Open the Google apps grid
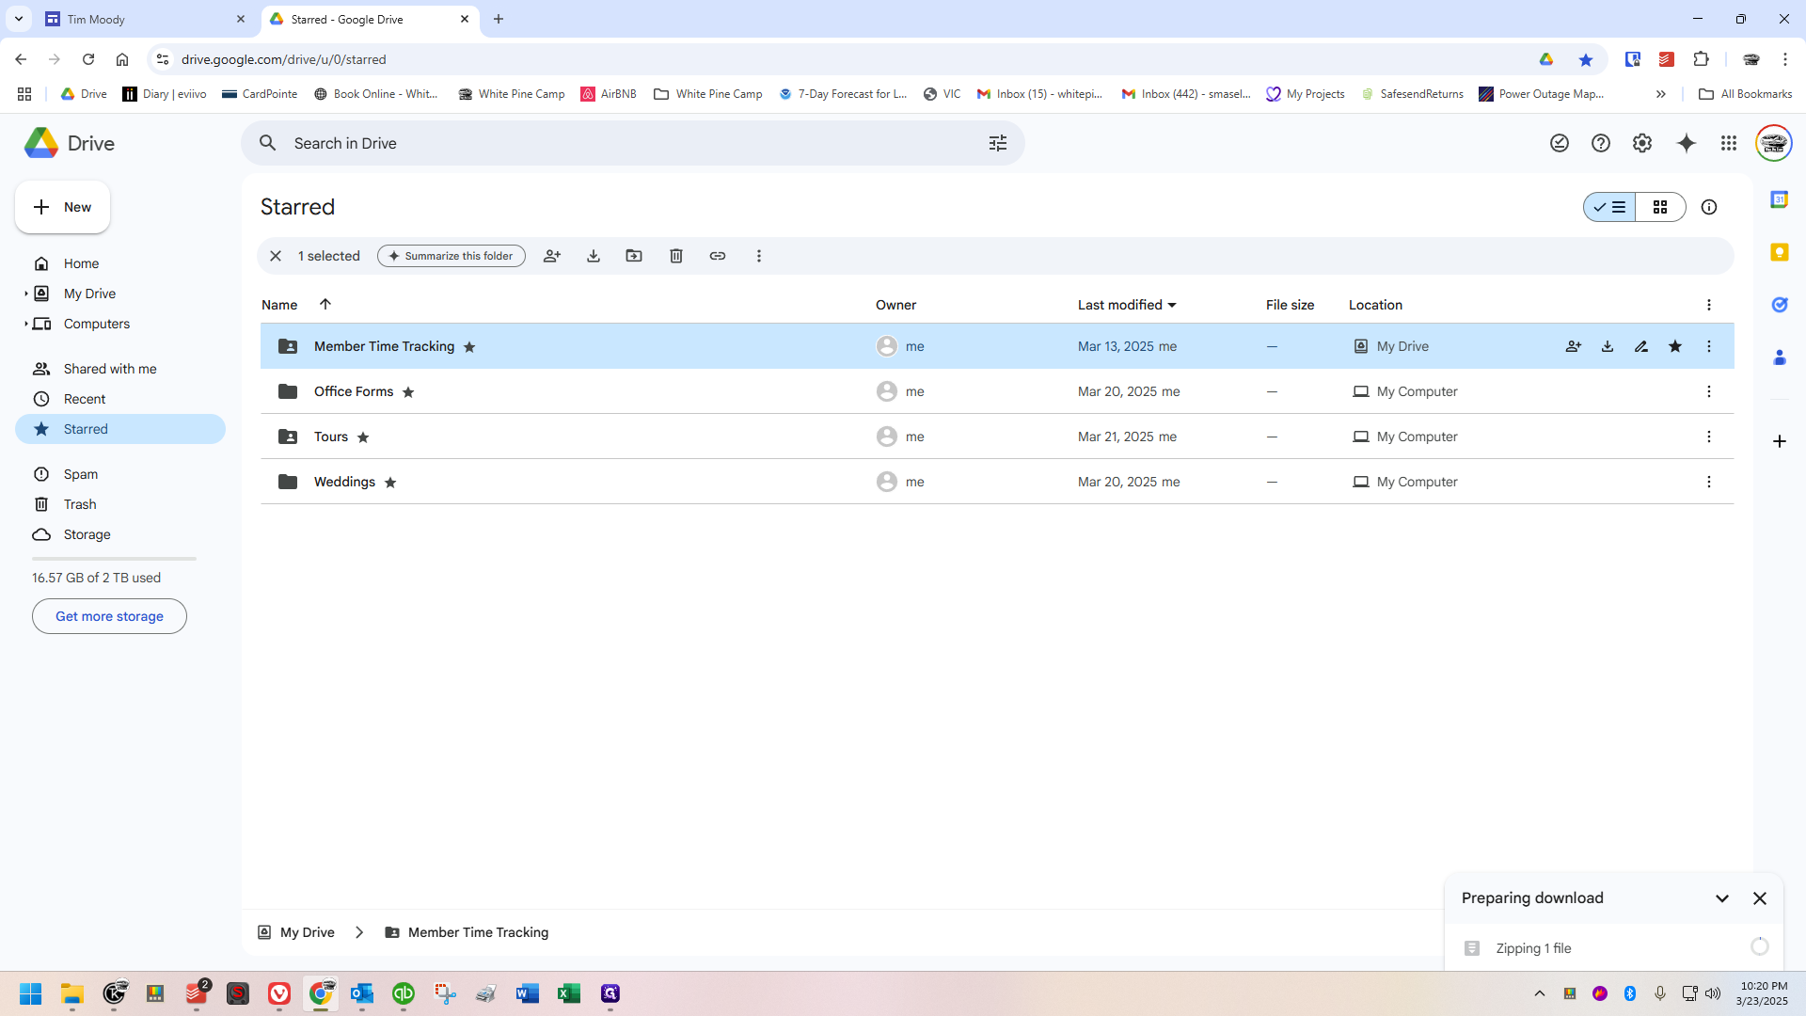 click(1729, 143)
